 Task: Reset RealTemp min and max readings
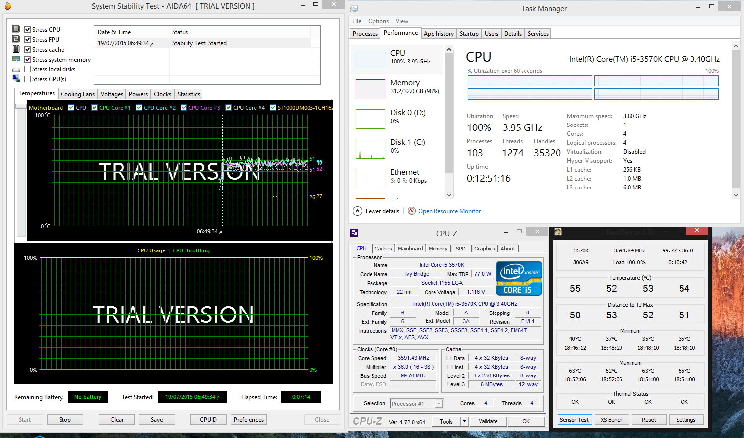(649, 420)
